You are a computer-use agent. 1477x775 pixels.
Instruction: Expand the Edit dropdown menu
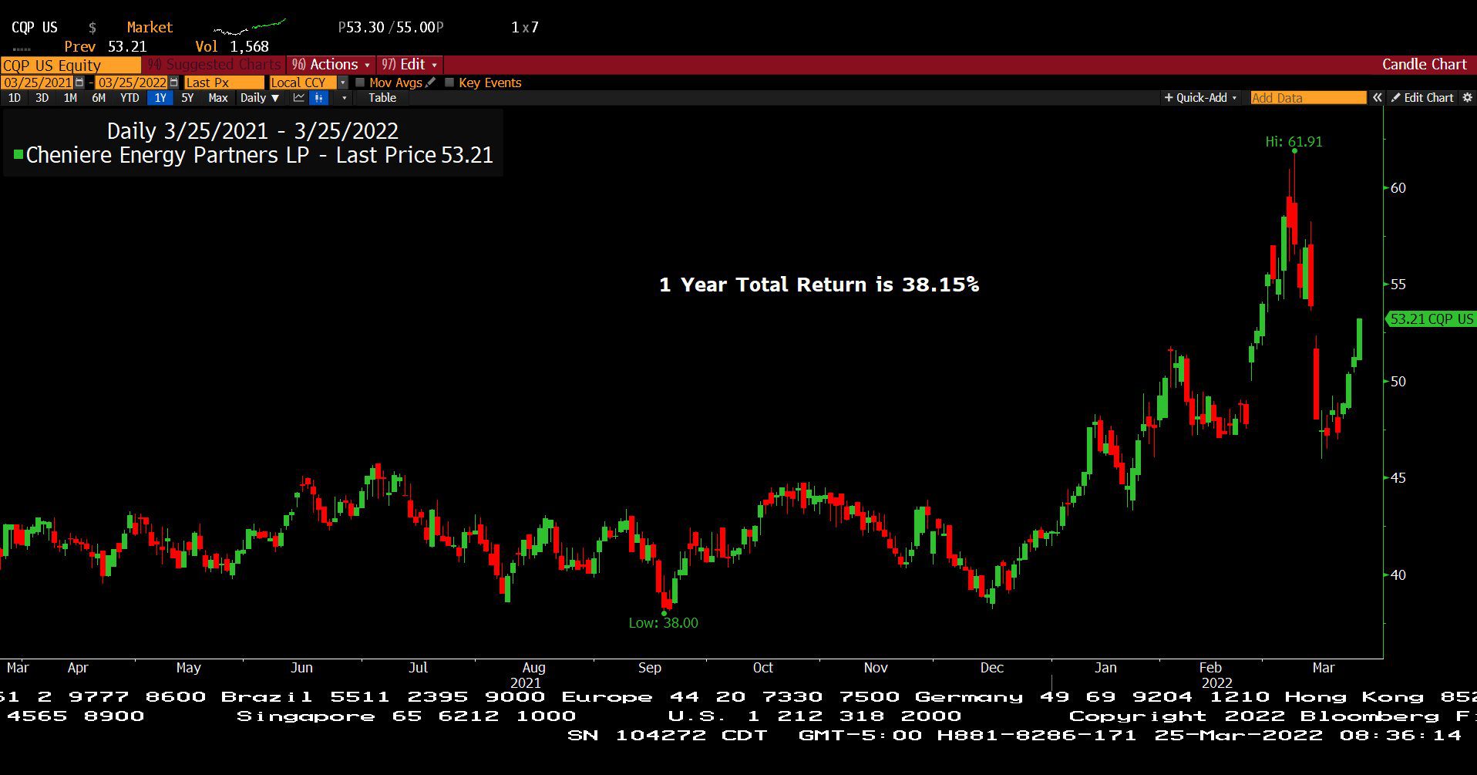409,65
